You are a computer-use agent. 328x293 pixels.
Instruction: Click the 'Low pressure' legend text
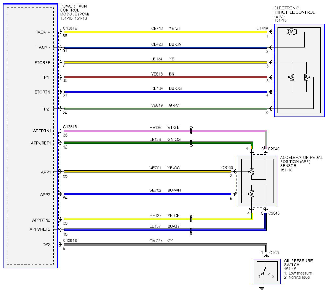[300, 273]
